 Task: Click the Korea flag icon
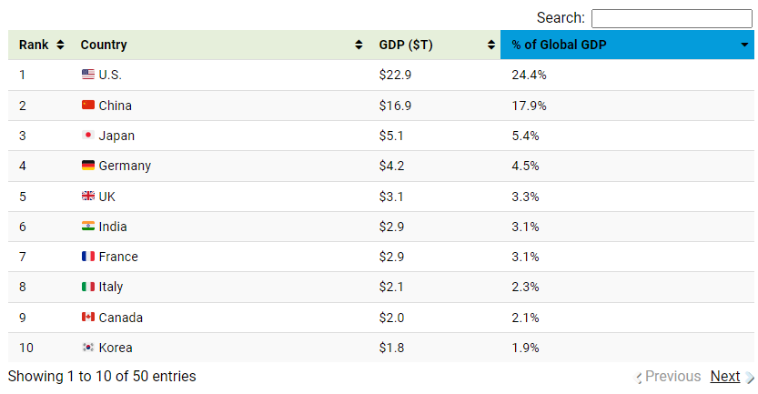tap(87, 348)
